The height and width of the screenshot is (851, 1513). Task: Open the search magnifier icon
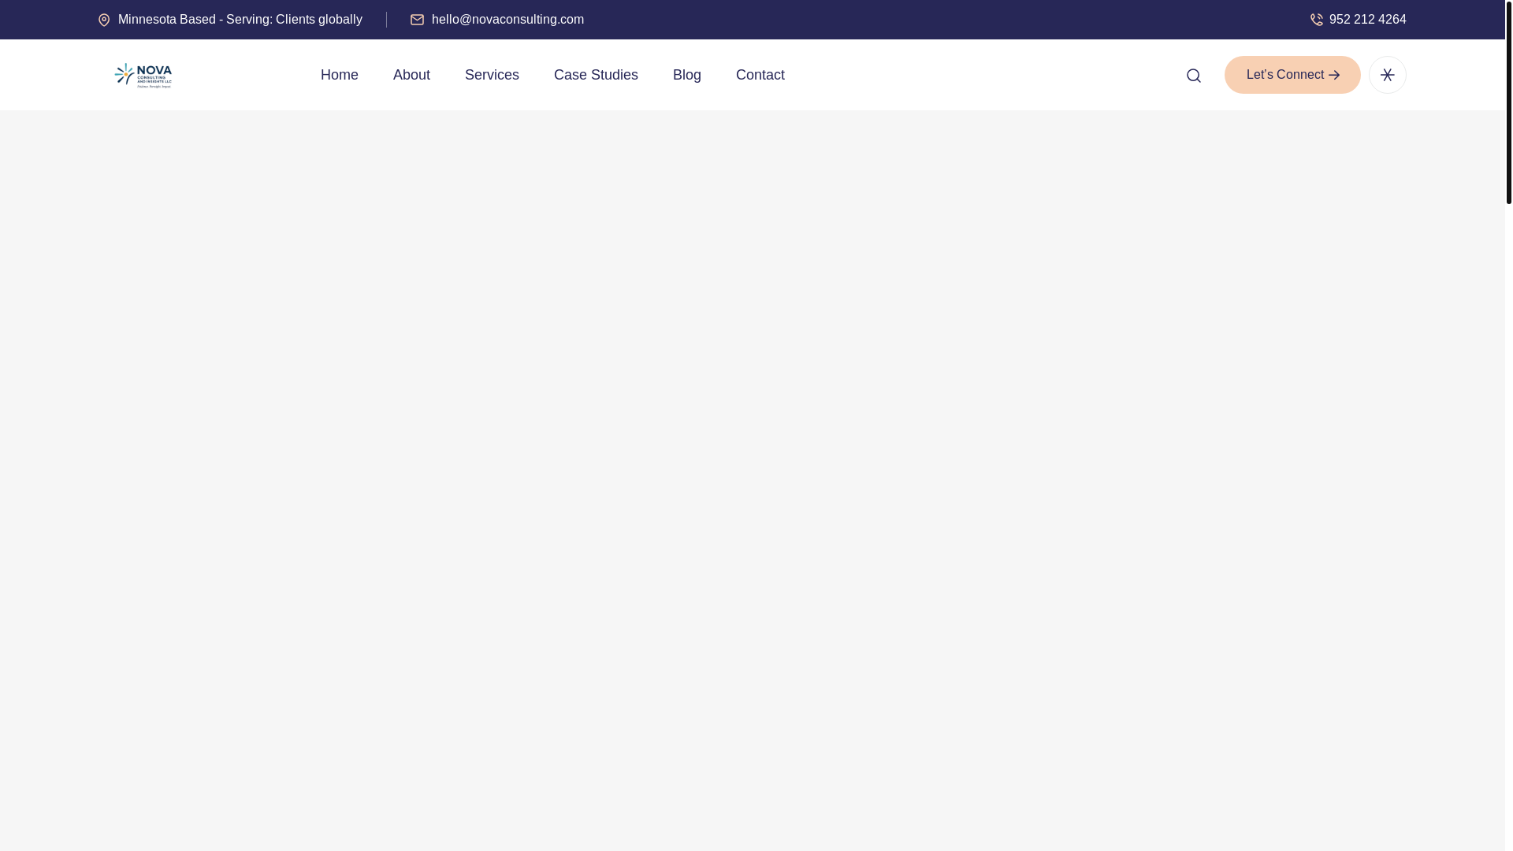[1194, 76]
